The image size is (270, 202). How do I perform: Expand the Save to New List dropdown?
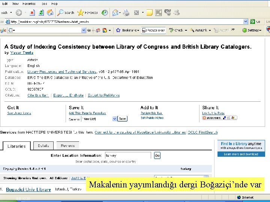point(114,119)
